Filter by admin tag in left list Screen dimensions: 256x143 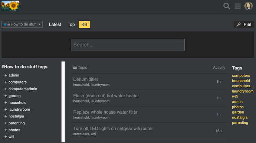(14, 75)
